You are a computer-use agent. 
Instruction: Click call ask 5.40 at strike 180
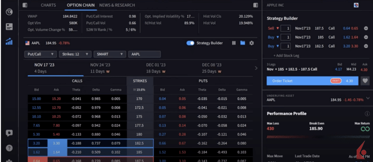tap(56, 134)
